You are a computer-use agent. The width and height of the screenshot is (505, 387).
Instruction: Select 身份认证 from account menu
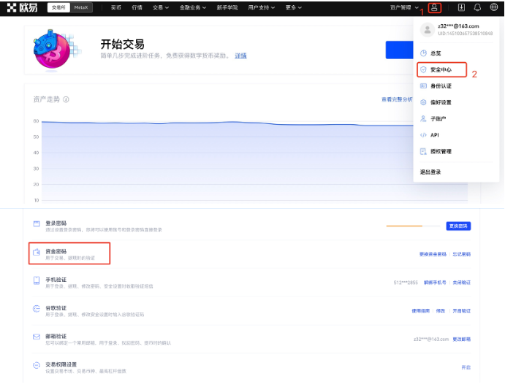[x=441, y=86]
